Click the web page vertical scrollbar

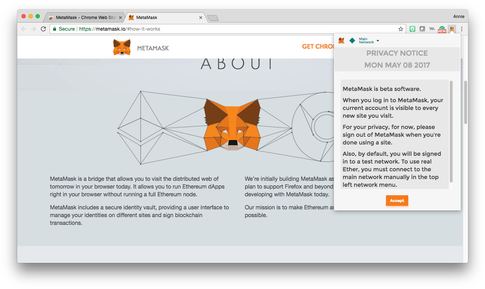tap(466, 102)
